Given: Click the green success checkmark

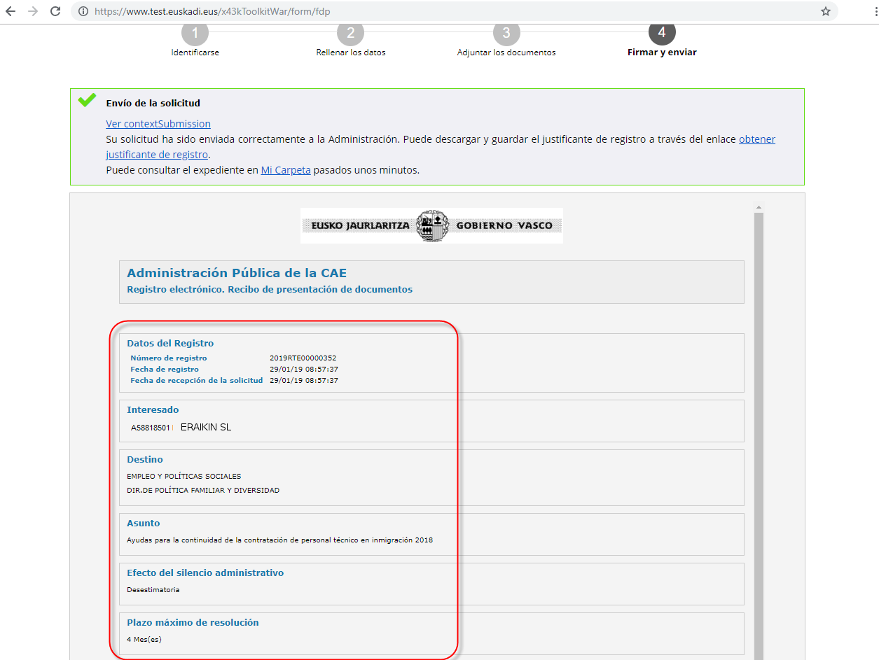Looking at the screenshot, I should pyautogui.click(x=87, y=101).
